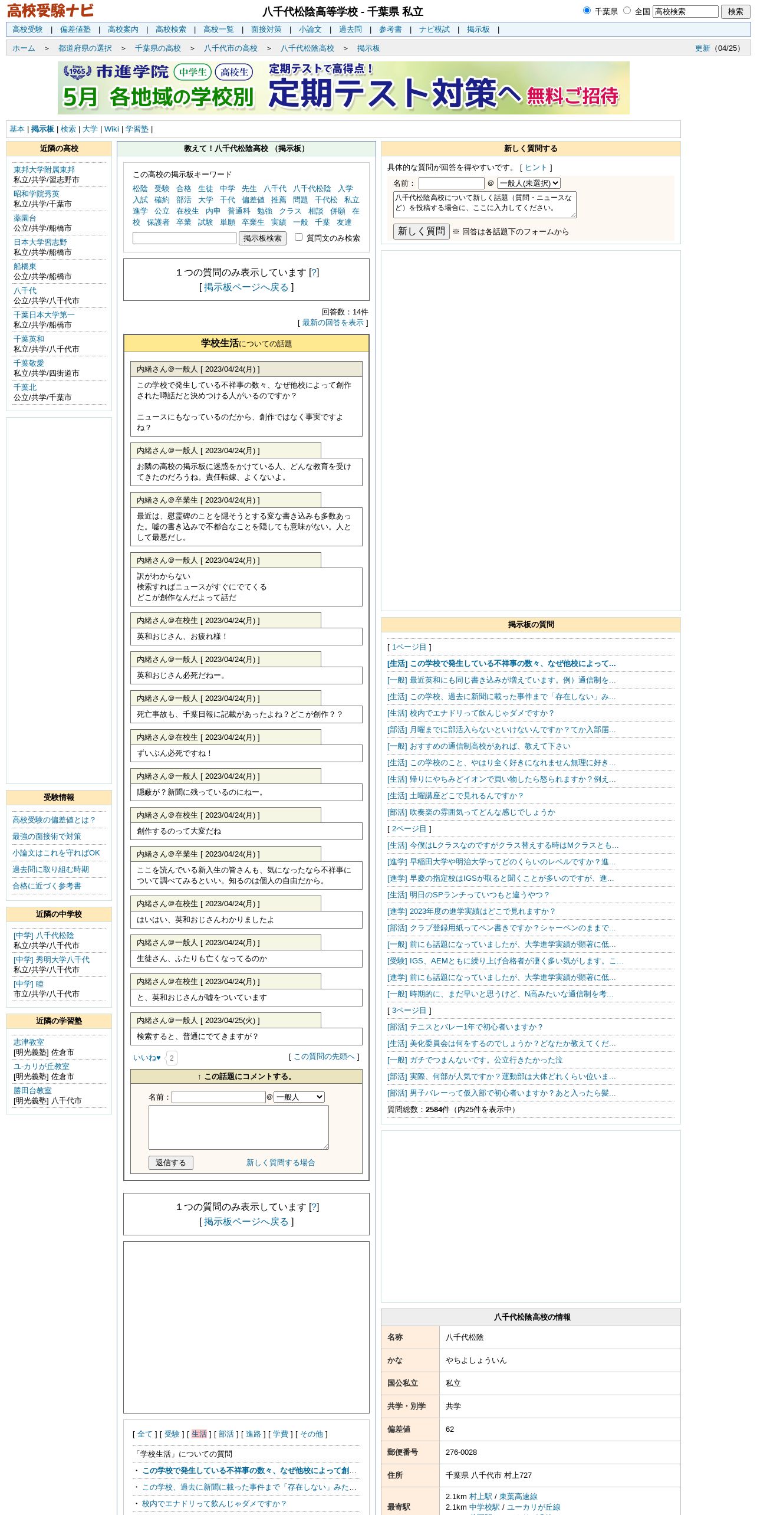This screenshot has height=1515, width=757.
Task: Switch to the 学習塾 tab
Action: pos(137,129)
